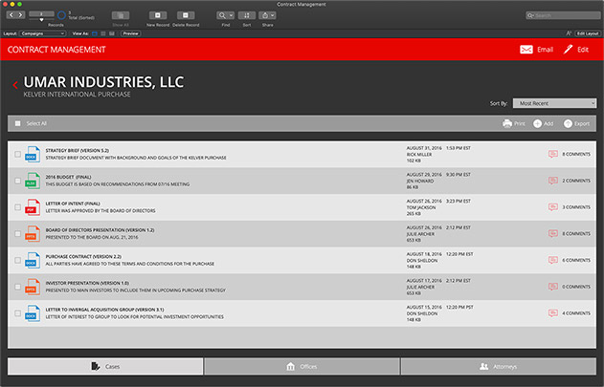The width and height of the screenshot is (604, 387).
Task: Click the Print icon
Action: click(506, 123)
